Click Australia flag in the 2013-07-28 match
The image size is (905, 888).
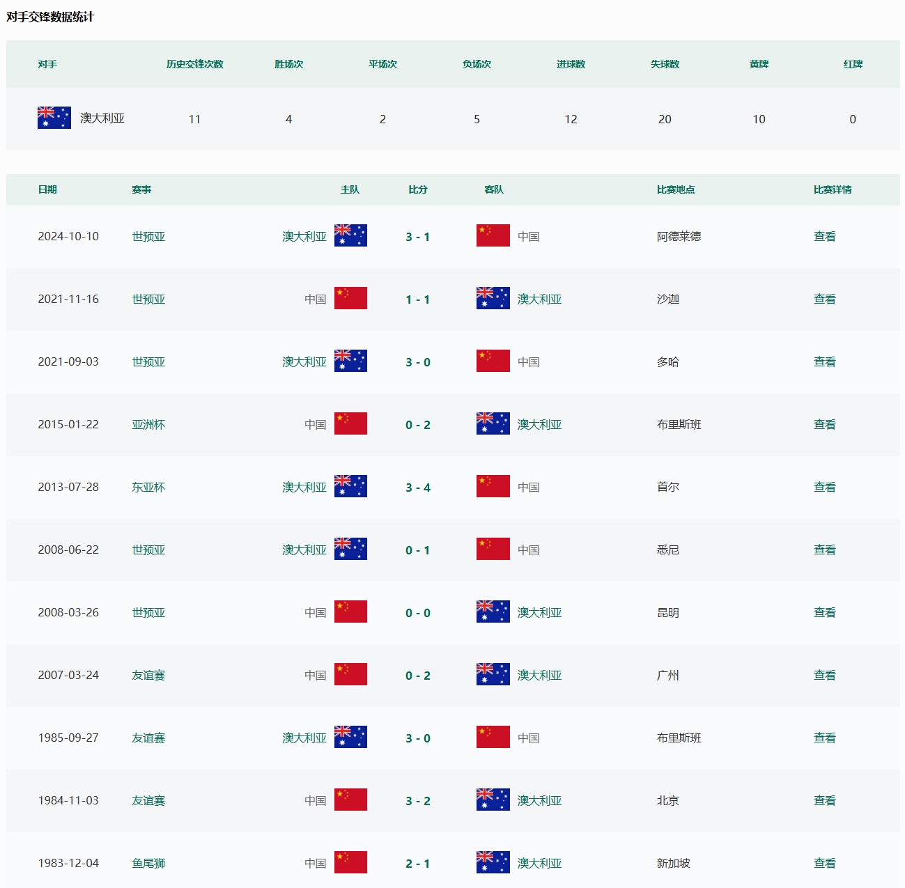pyautogui.click(x=350, y=486)
